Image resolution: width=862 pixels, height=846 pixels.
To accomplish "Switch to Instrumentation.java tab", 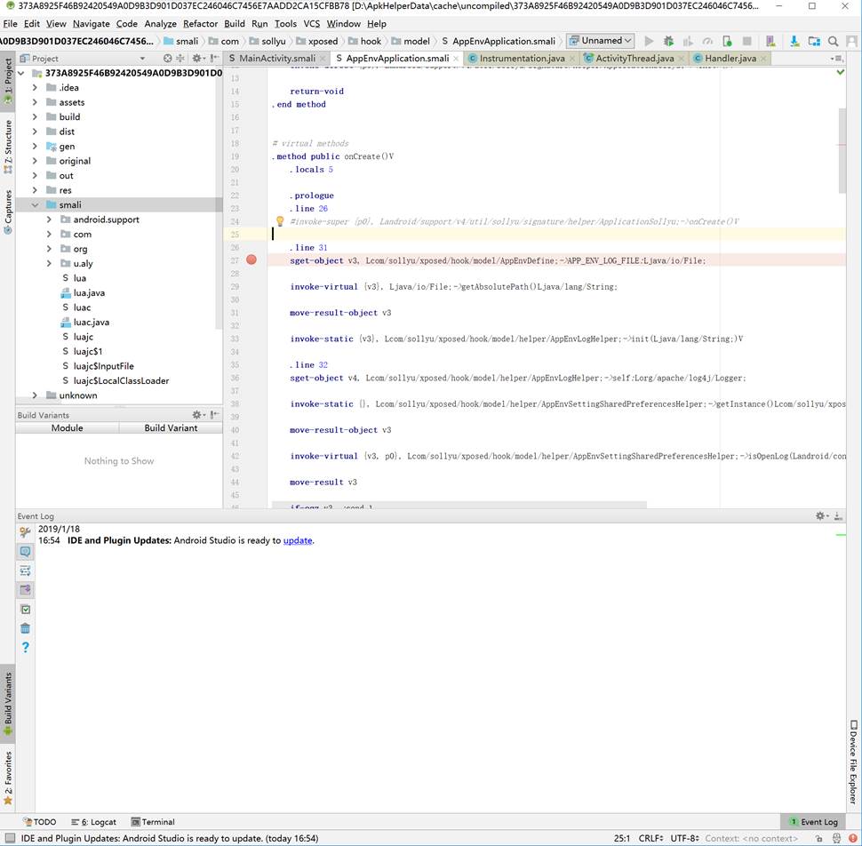I will (521, 59).
